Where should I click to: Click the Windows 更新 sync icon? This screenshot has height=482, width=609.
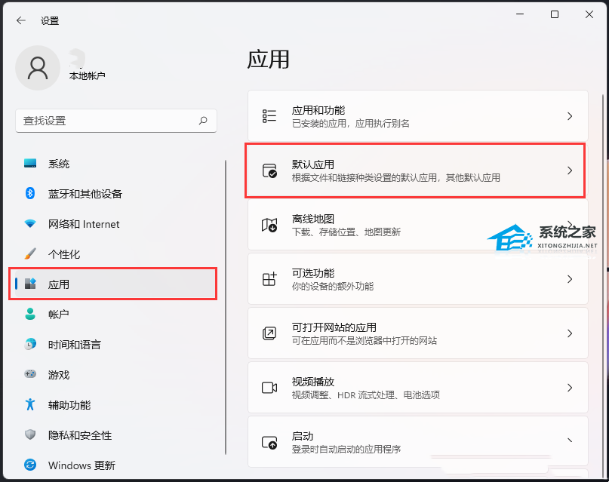coord(30,465)
